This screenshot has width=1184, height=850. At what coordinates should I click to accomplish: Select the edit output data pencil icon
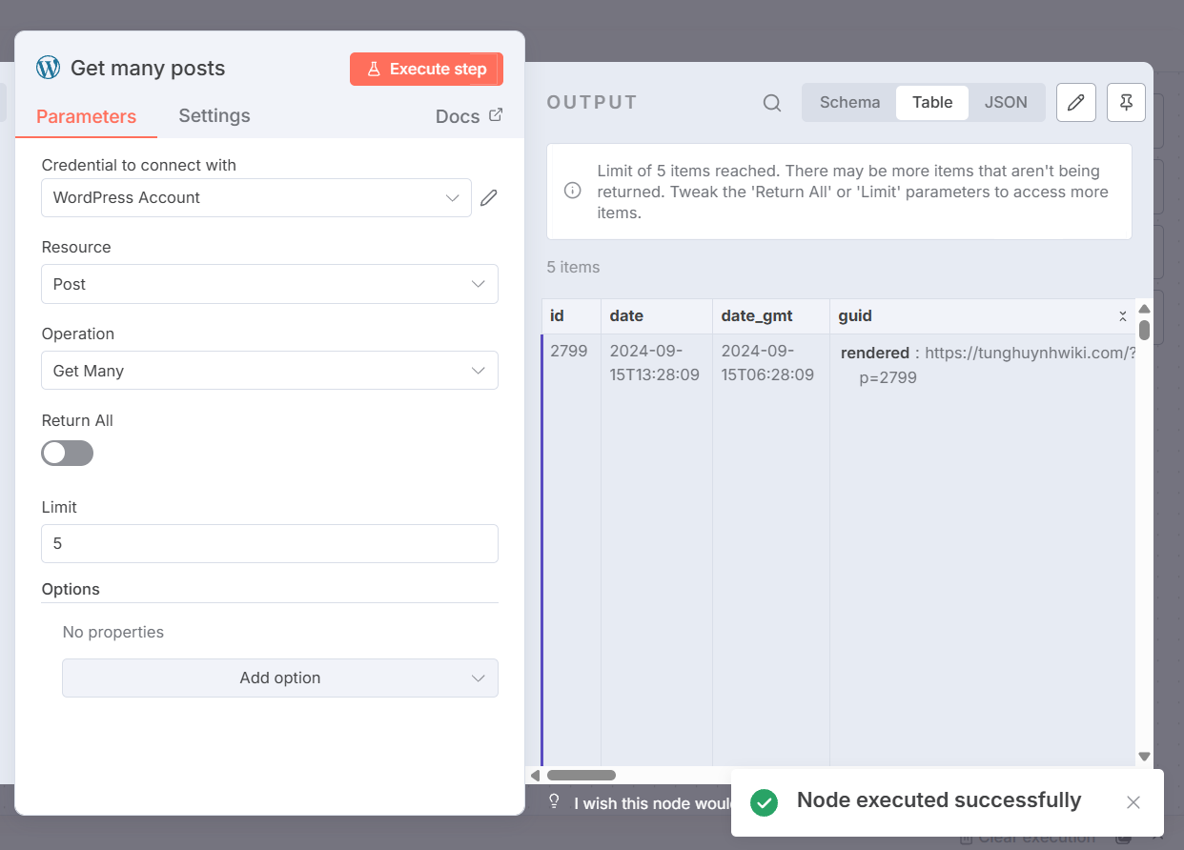click(1075, 102)
